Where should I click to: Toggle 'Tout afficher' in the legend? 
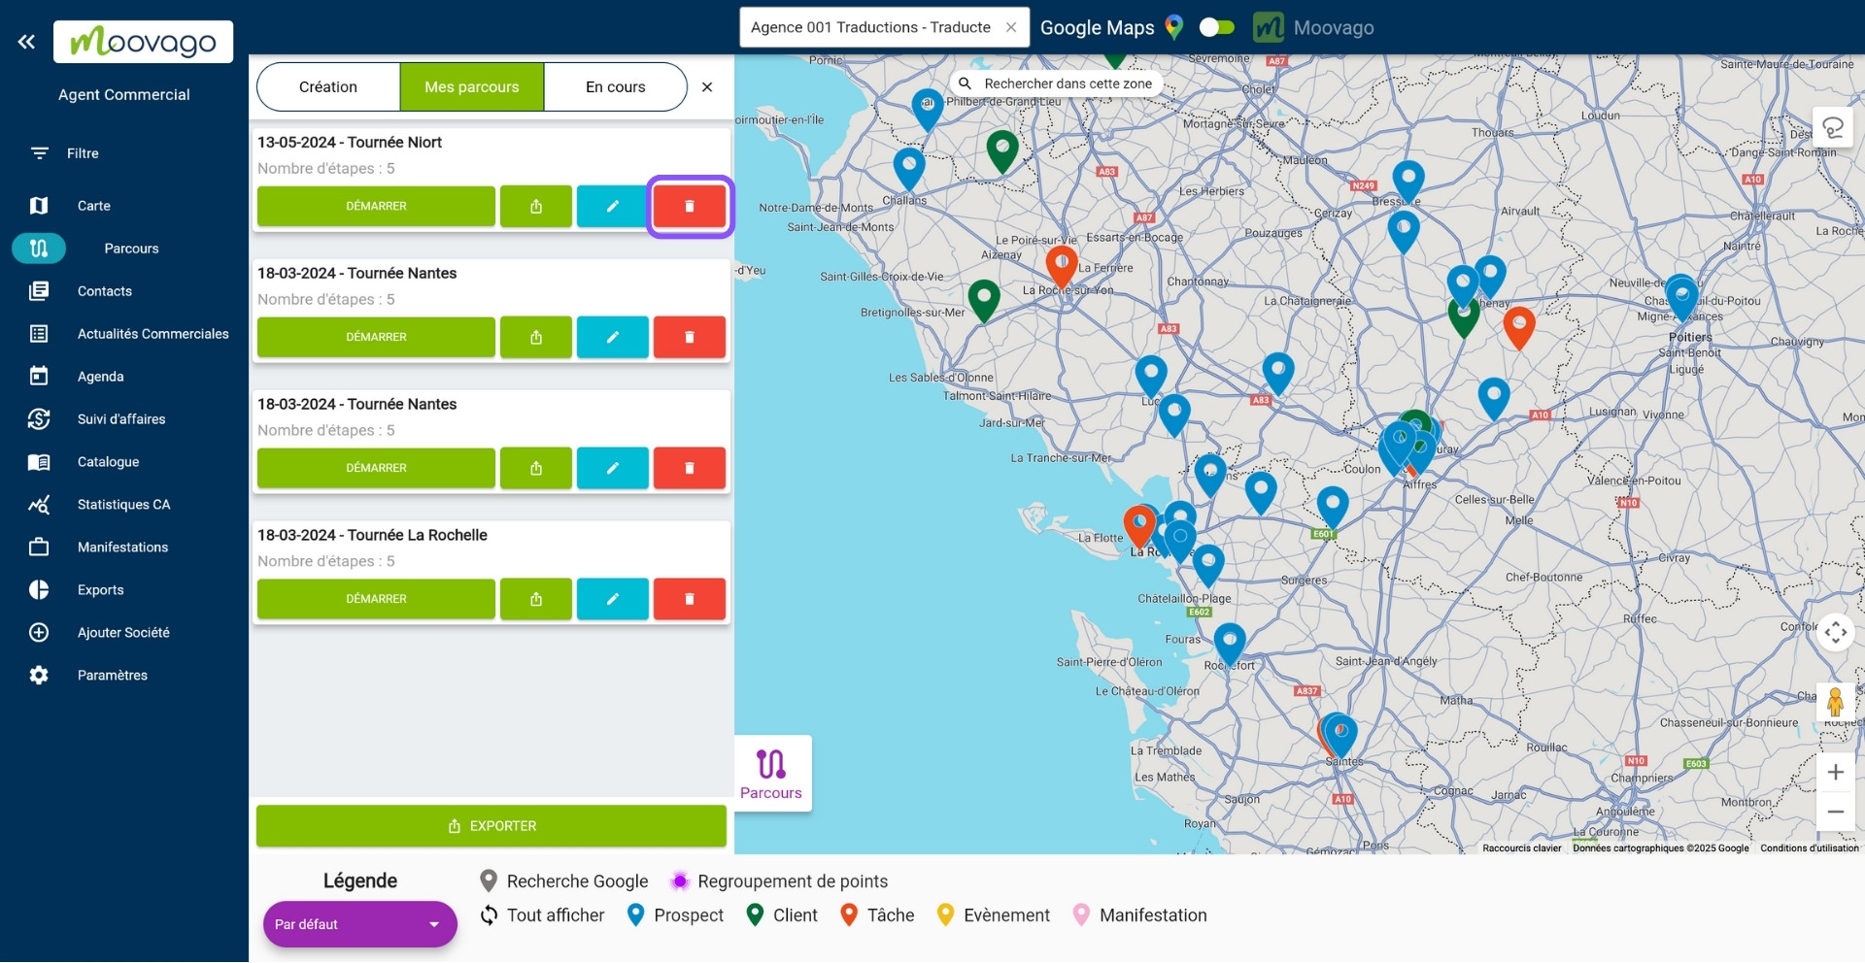[x=541, y=914]
